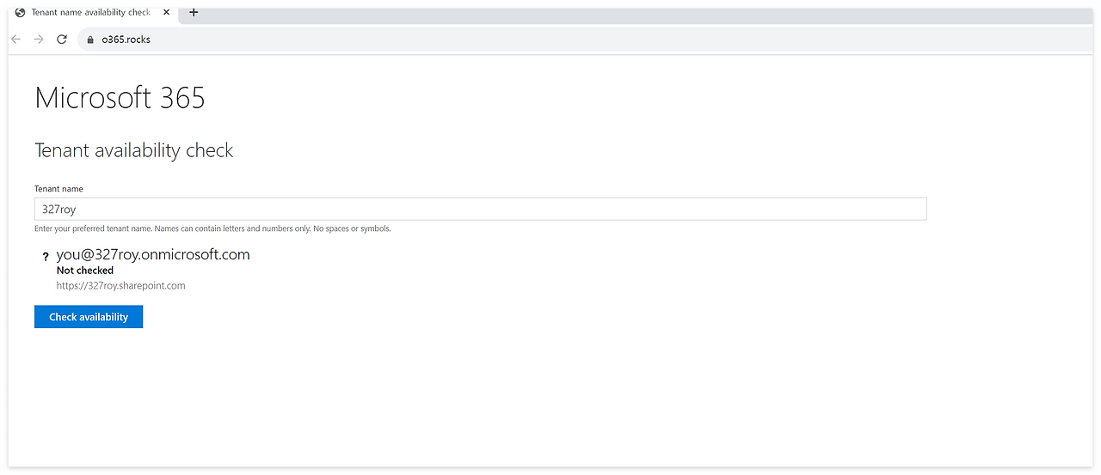1101x475 pixels.
Task: Click the Check availability button
Action: point(89,317)
